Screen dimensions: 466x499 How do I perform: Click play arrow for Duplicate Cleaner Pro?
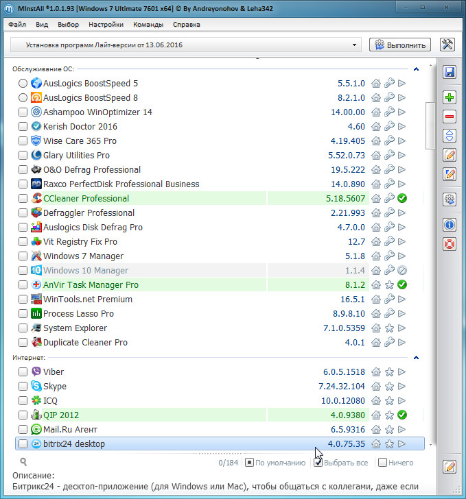click(x=402, y=343)
